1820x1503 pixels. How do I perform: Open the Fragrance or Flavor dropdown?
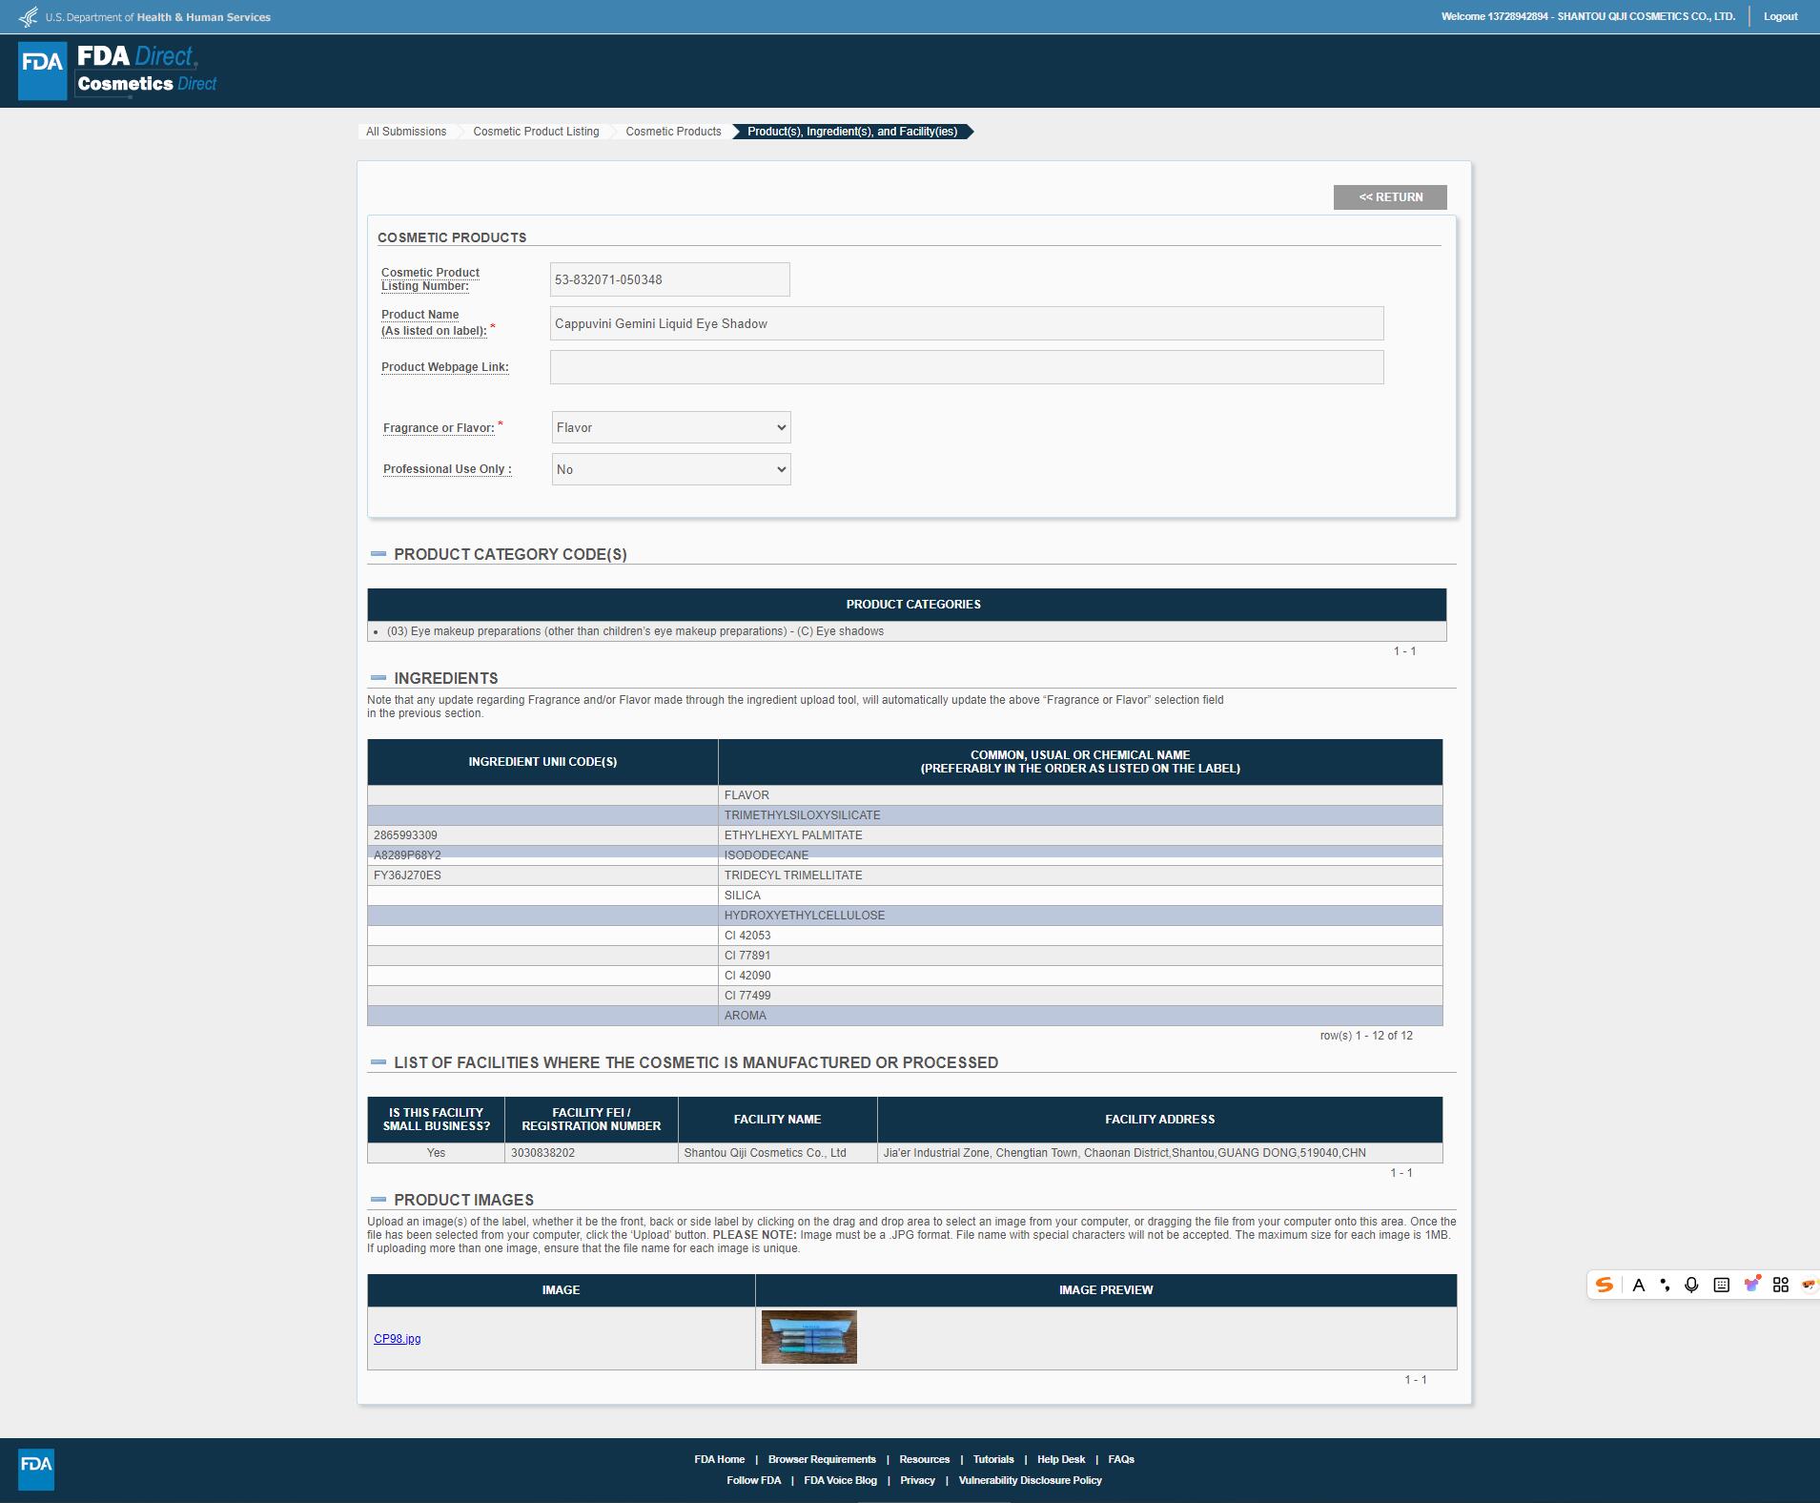point(671,427)
